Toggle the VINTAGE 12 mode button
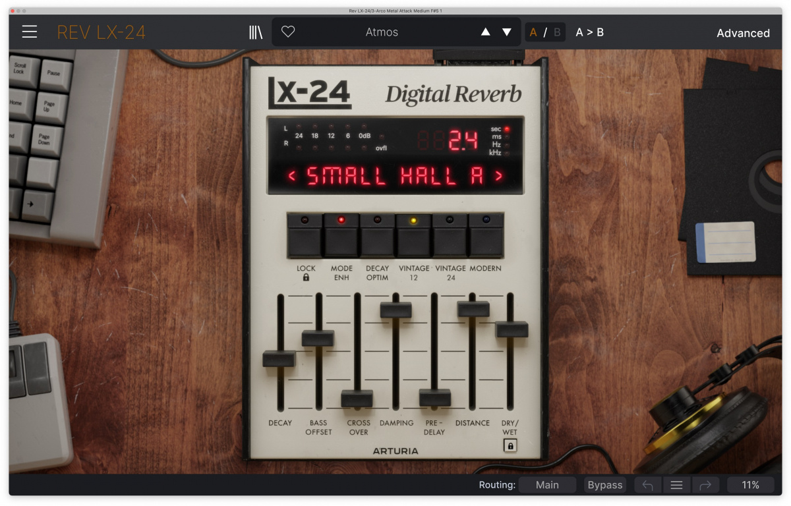This screenshot has height=506, width=791. (x=413, y=235)
